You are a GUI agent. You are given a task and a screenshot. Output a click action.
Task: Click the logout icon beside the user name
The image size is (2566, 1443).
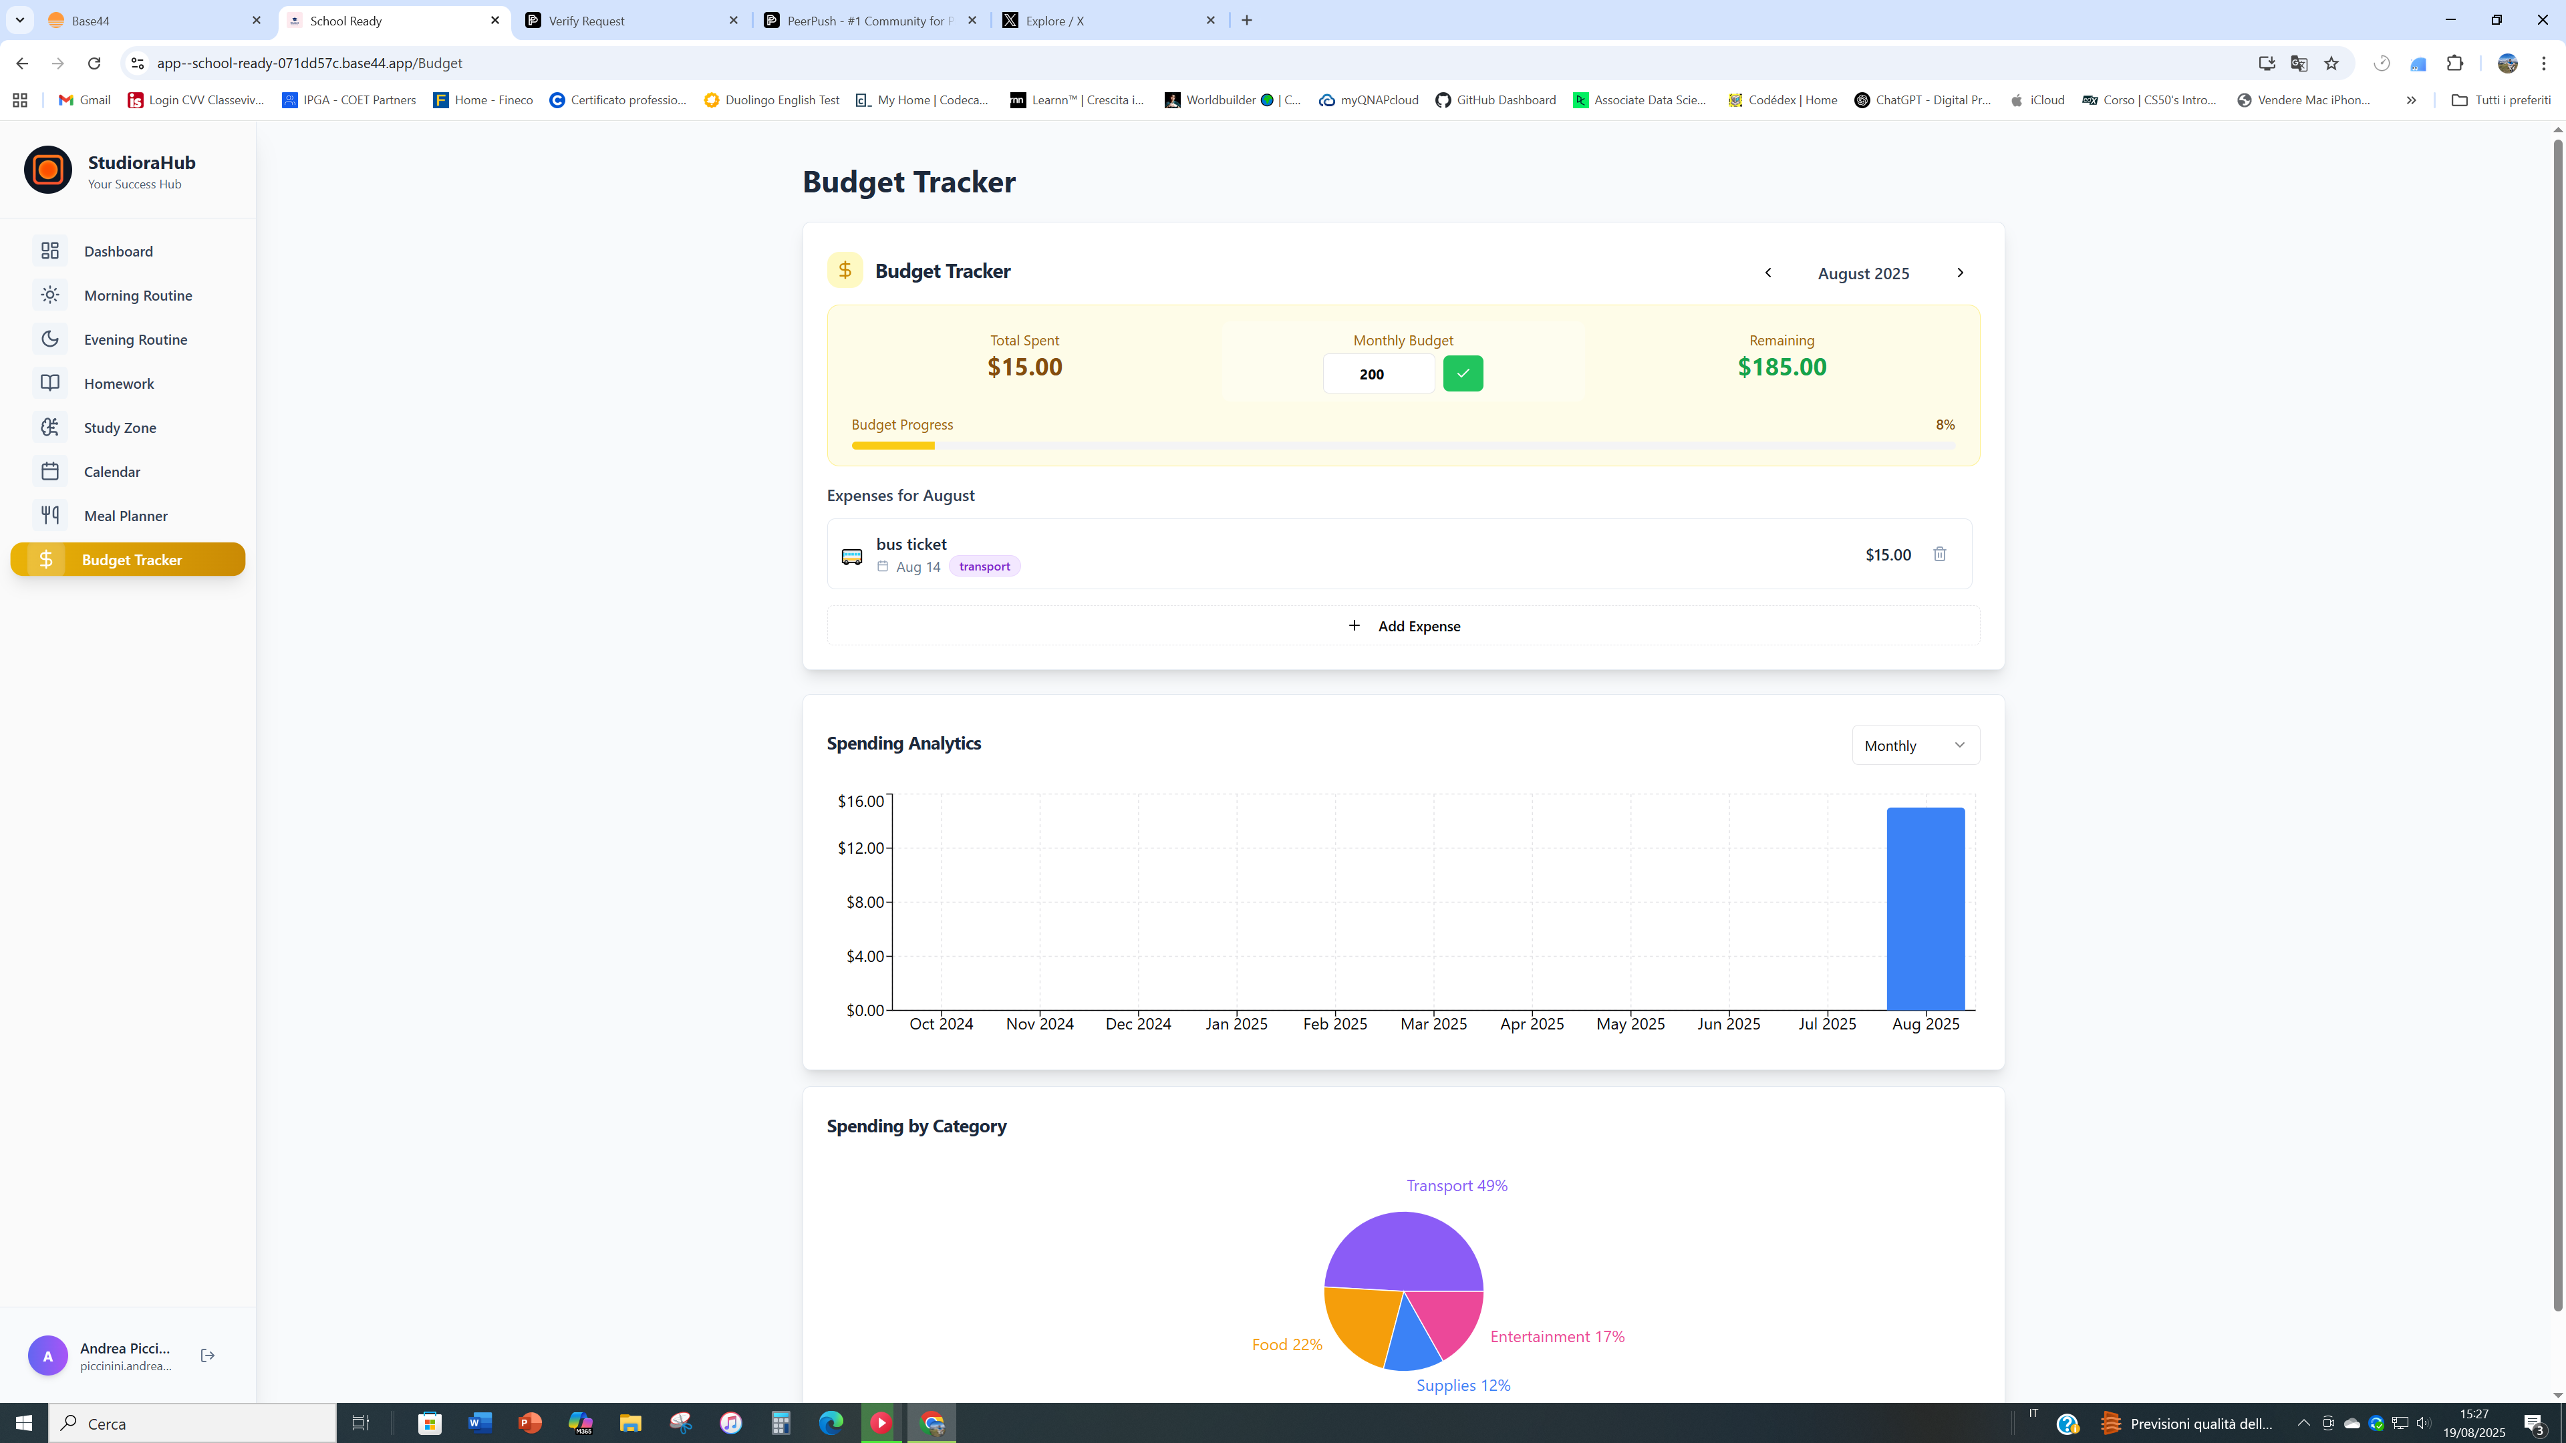coord(207,1355)
